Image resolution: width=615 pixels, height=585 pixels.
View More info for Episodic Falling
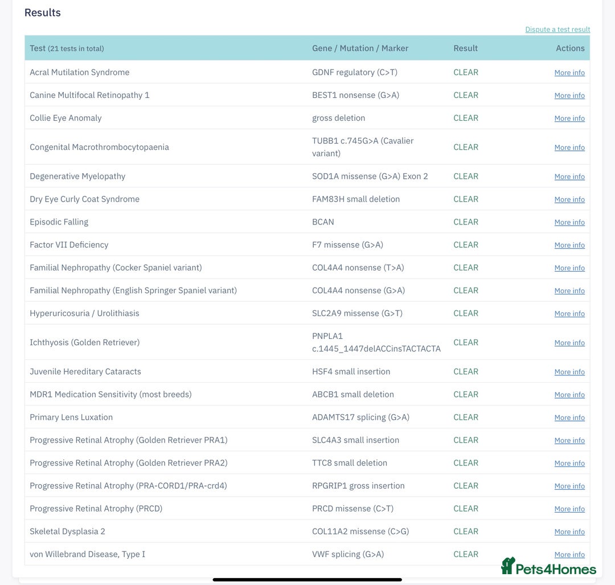[569, 222]
